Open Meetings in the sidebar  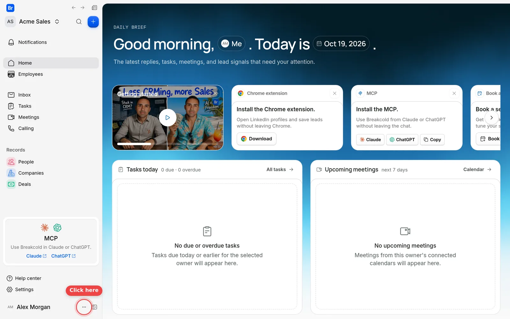[51, 117]
